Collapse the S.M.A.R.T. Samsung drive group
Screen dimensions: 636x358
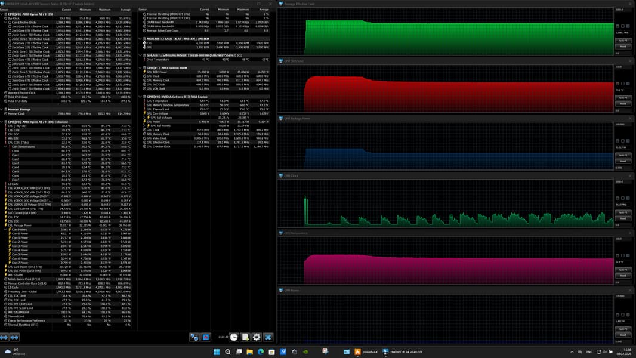click(140, 55)
